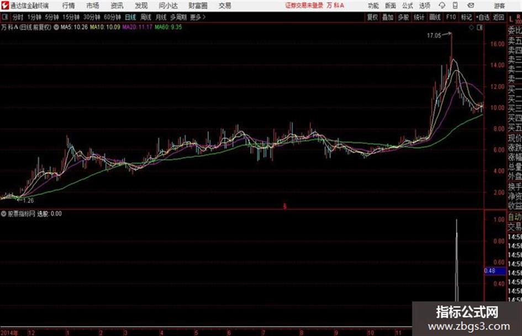This screenshot has height=336, width=522.
Task: Add stock with +自选 button
Action: click(482, 17)
